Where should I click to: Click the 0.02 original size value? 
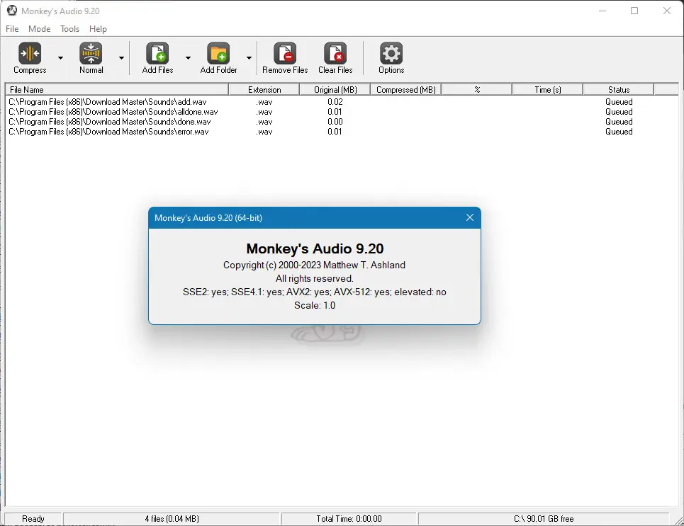(x=335, y=101)
